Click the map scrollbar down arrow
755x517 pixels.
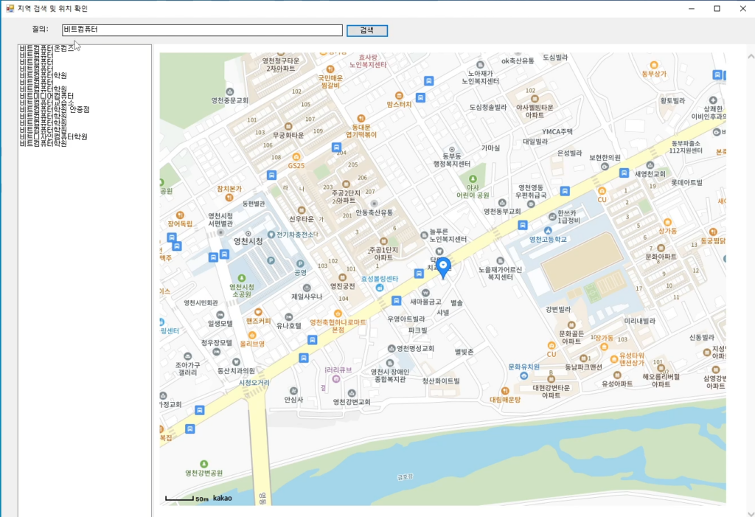tap(751, 513)
